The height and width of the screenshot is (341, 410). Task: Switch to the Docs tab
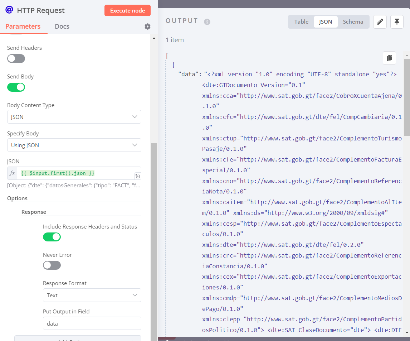(62, 27)
